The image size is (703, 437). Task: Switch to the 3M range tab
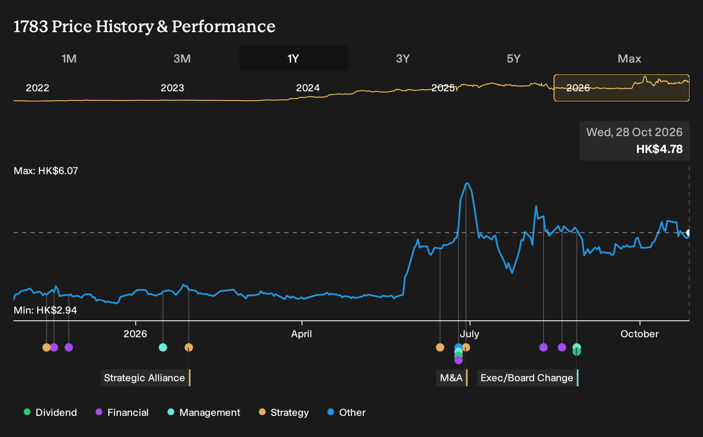click(182, 58)
